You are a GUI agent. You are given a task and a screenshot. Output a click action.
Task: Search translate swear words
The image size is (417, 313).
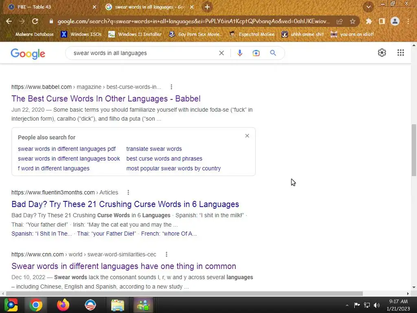point(154,149)
